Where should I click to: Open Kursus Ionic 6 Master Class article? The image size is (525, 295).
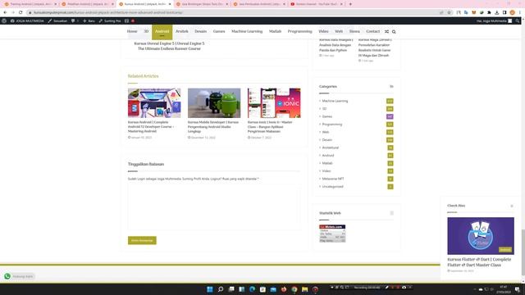270,127
